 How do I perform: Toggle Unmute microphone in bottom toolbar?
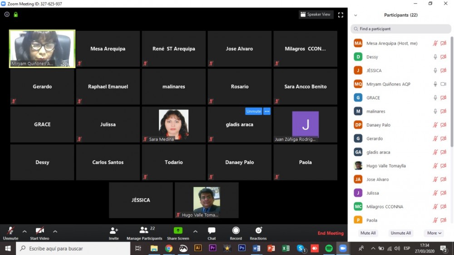click(x=10, y=231)
